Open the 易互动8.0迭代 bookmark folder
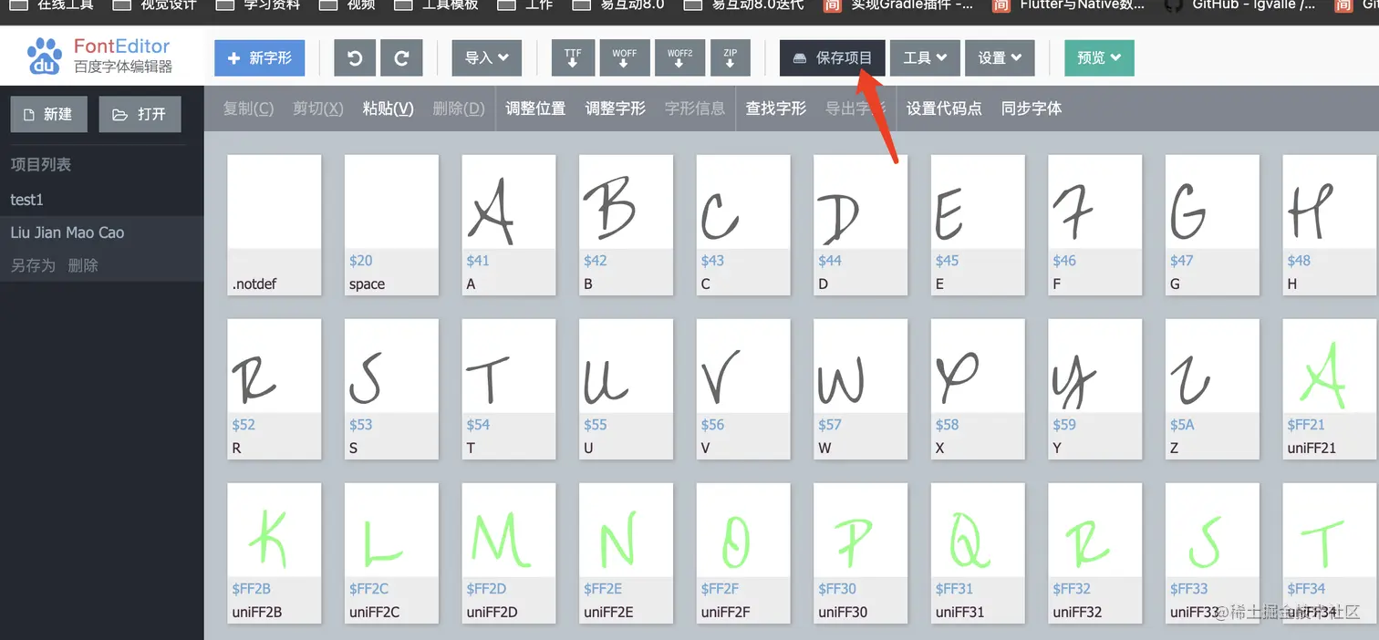Viewport: 1379px width, 640px height. (x=744, y=5)
